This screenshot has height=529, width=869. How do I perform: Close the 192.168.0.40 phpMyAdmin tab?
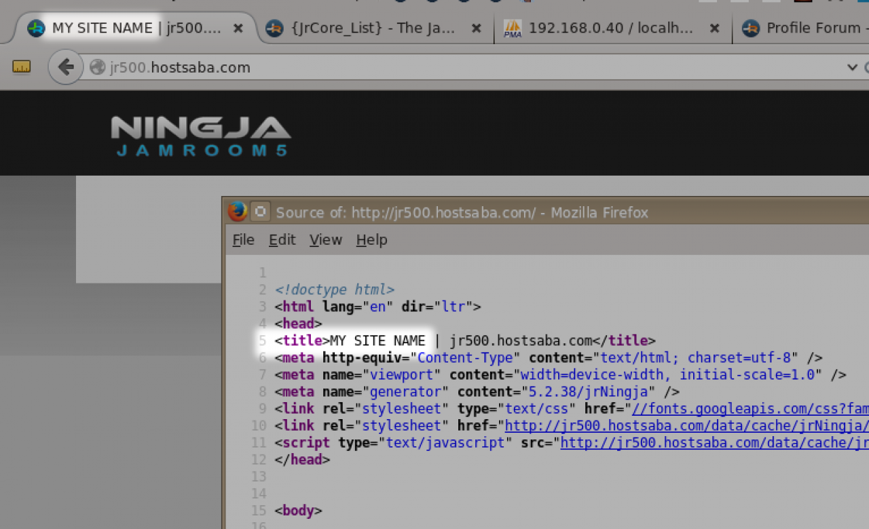tap(714, 28)
